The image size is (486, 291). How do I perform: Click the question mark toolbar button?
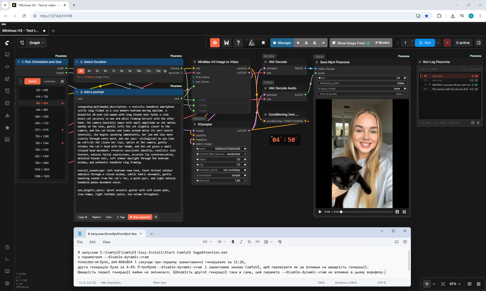[x=238, y=43]
